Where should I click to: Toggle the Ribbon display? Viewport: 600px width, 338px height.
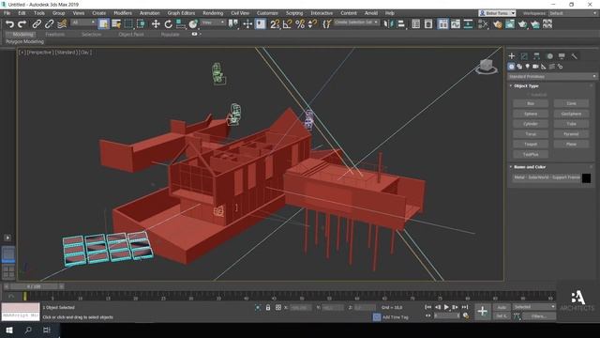tap(442, 24)
